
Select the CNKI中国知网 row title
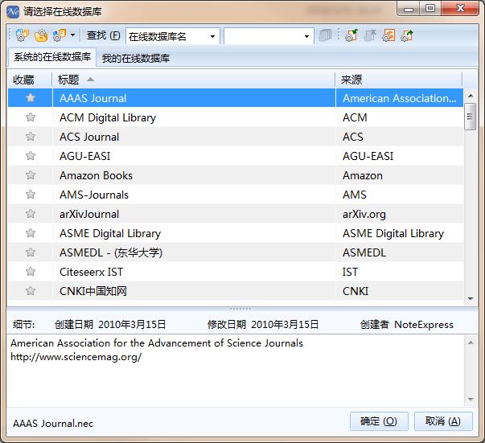point(93,291)
